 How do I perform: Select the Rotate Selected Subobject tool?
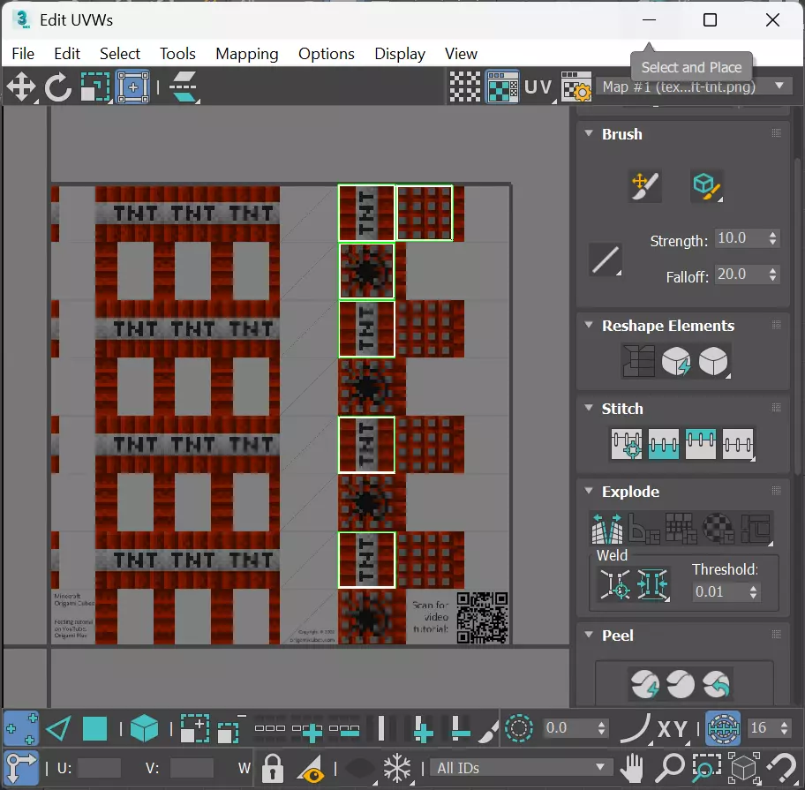pos(57,87)
